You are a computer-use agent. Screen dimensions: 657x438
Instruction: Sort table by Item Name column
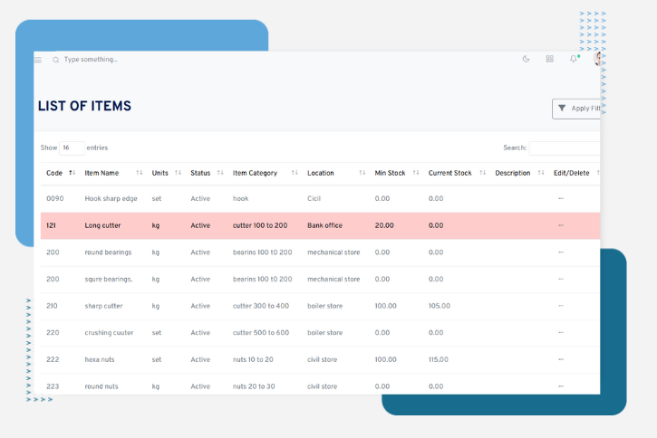(112, 173)
